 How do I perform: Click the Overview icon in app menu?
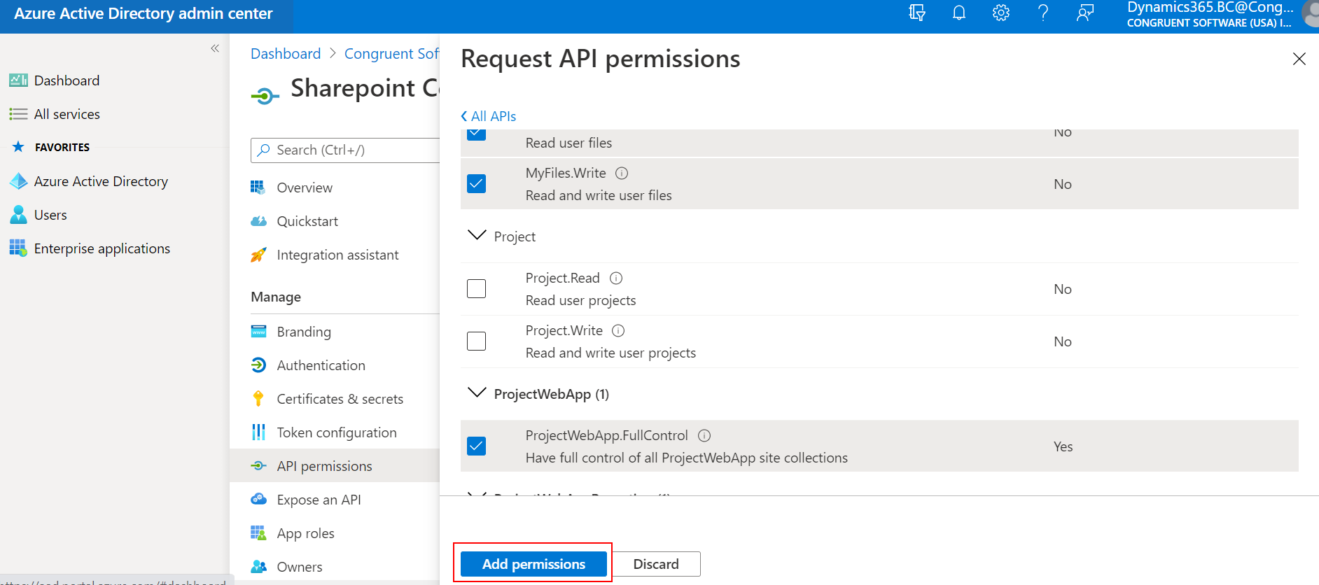[x=258, y=188]
